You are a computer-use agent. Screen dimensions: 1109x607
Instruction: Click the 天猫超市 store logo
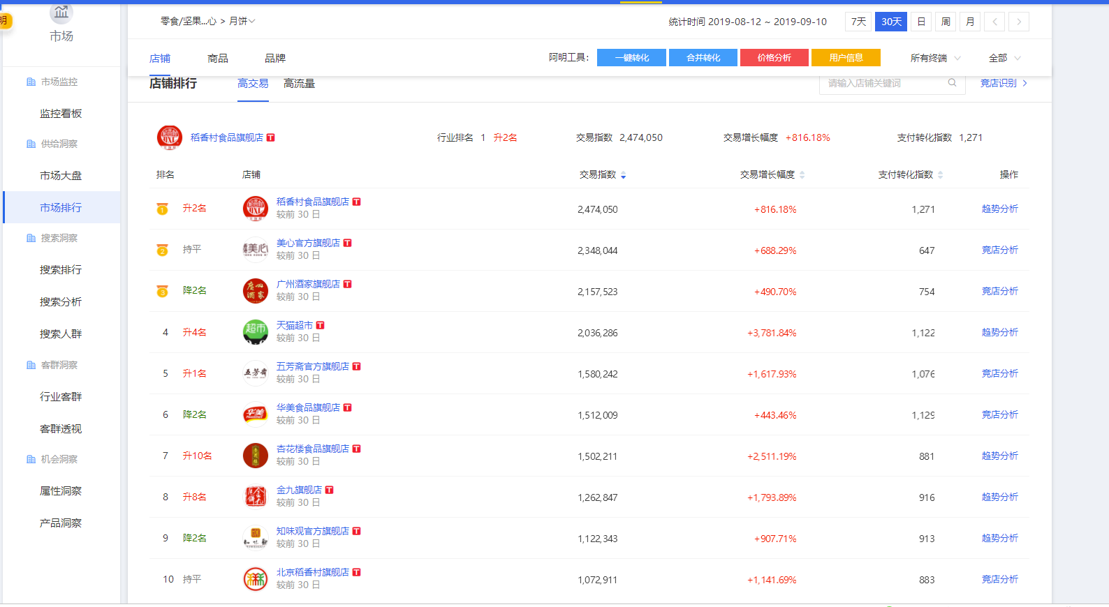(256, 332)
